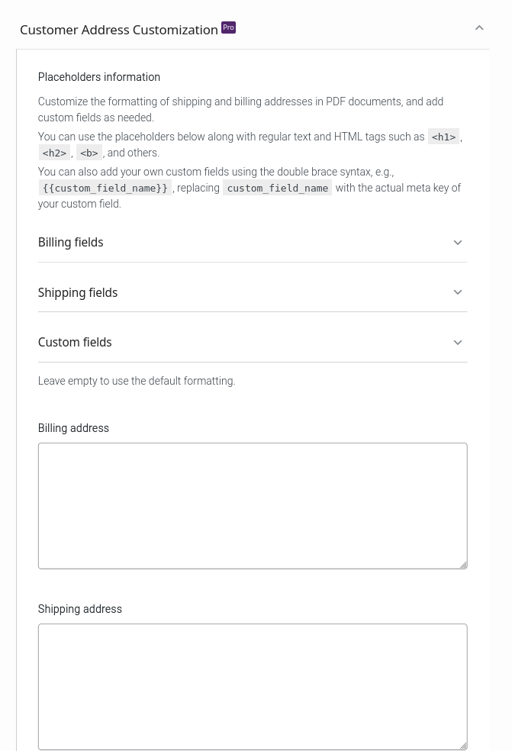Focus the Shipping address text area
The width and height of the screenshot is (512, 751).
coord(253,687)
